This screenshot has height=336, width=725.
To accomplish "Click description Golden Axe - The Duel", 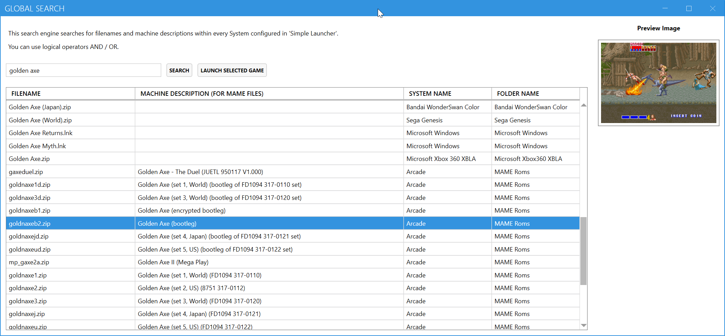I will pyautogui.click(x=200, y=172).
